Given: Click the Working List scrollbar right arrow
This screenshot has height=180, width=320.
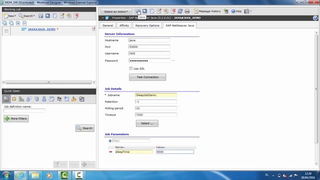Looking at the screenshot, I should pyautogui.click(x=94, y=82).
